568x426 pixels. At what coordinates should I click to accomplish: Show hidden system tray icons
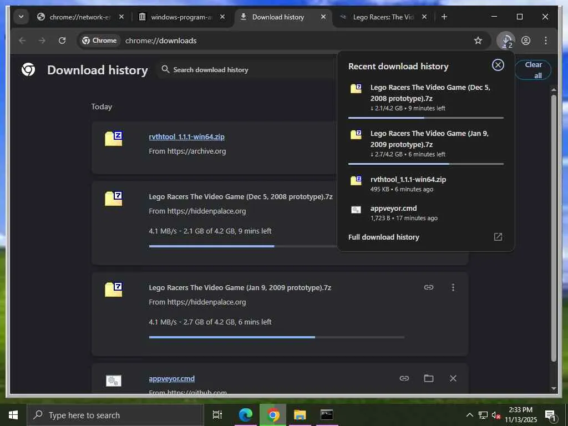[x=469, y=415]
